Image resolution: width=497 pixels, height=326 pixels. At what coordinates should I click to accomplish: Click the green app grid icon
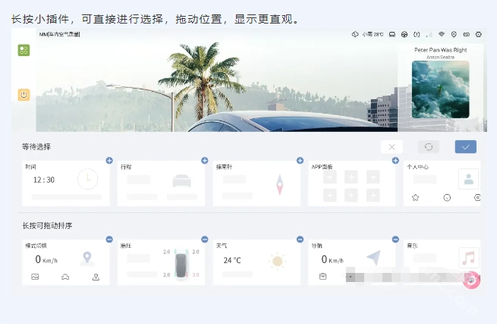[24, 50]
